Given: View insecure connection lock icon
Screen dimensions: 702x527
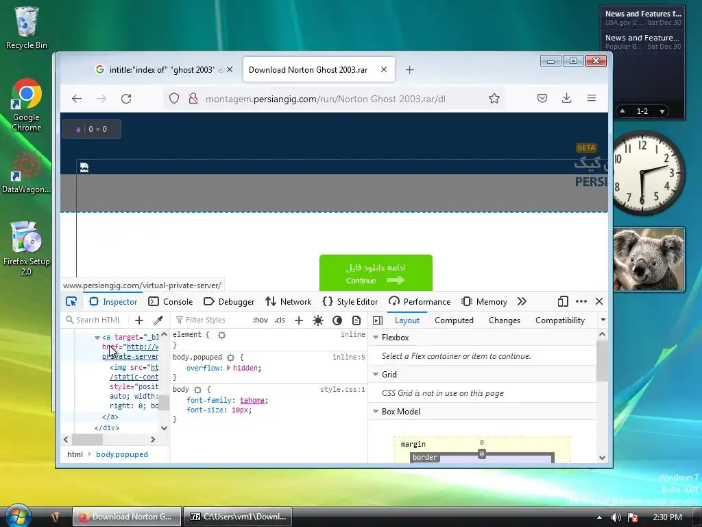Looking at the screenshot, I should pos(193,98).
